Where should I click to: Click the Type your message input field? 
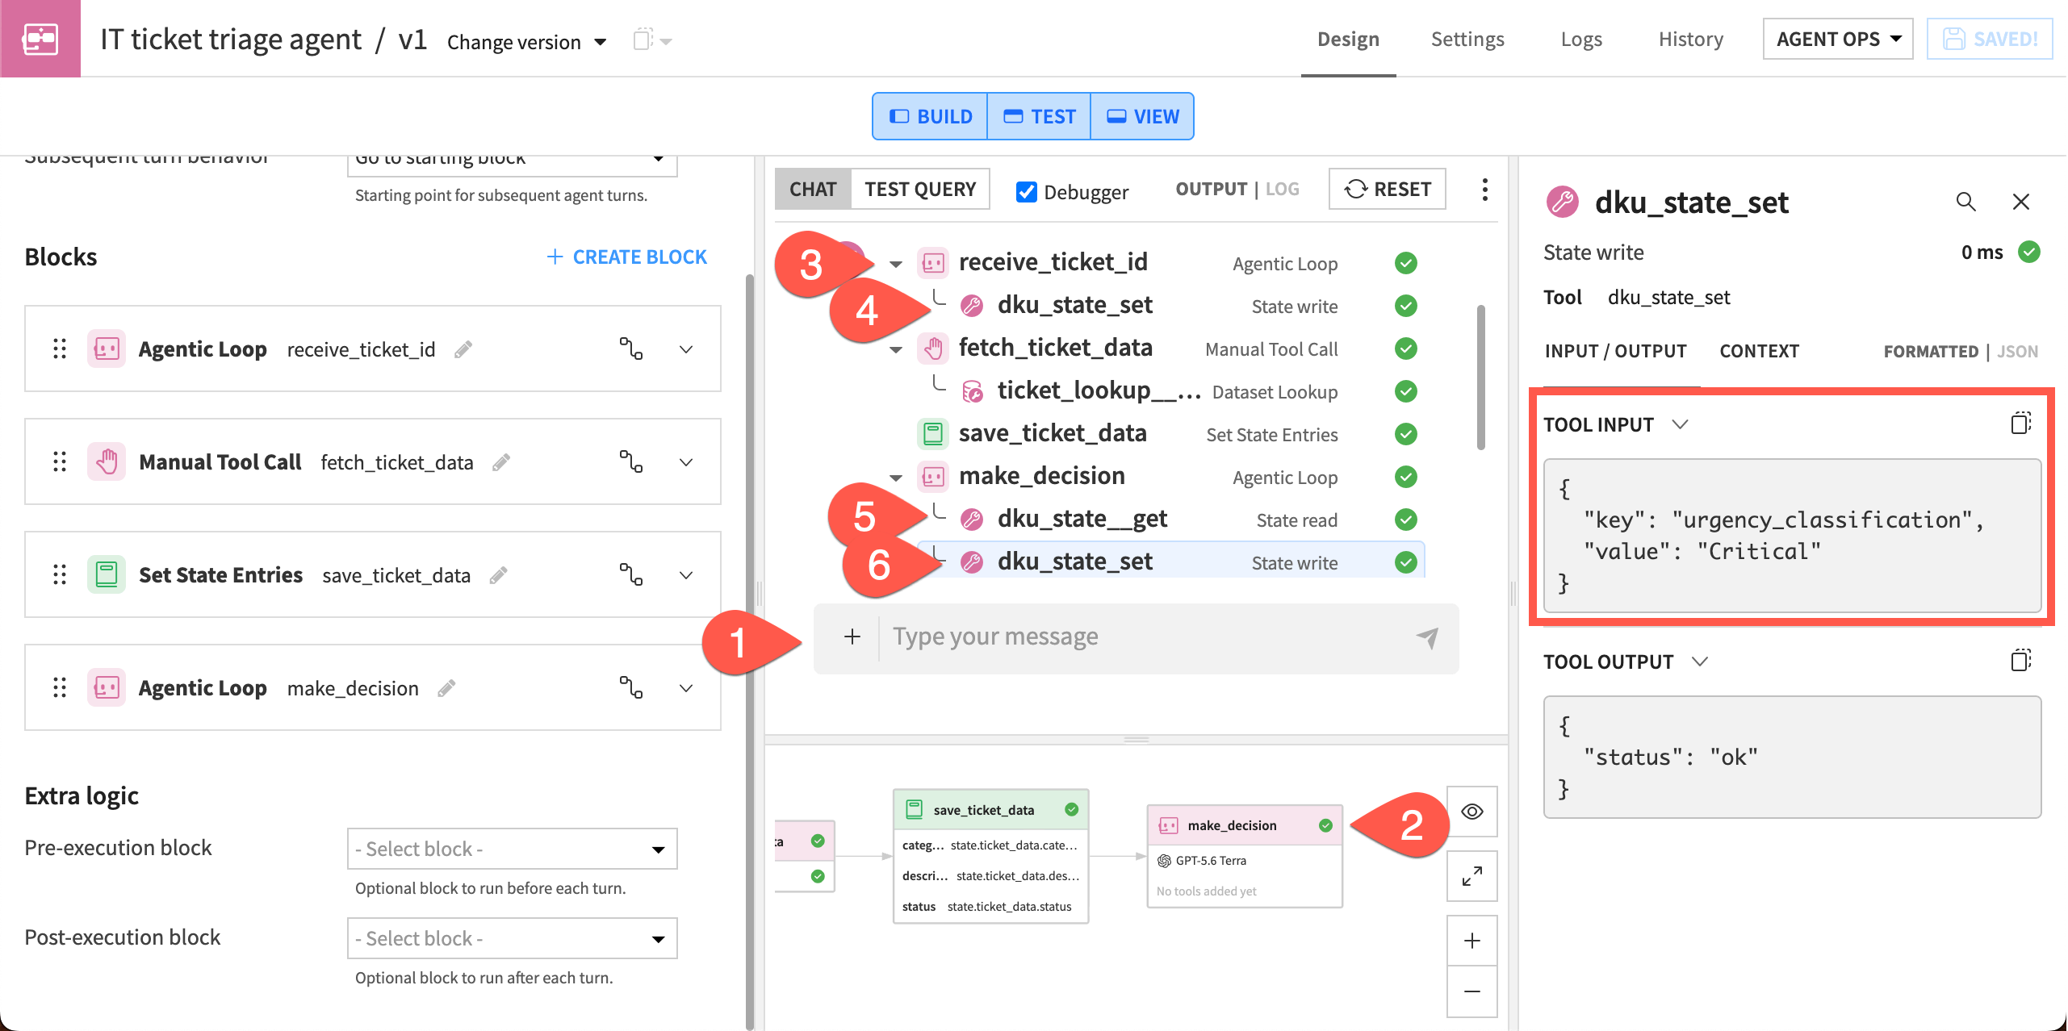click(1146, 637)
